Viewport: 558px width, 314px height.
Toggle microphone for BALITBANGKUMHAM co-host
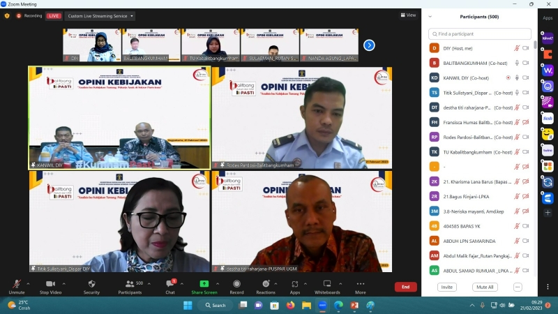pos(517,63)
